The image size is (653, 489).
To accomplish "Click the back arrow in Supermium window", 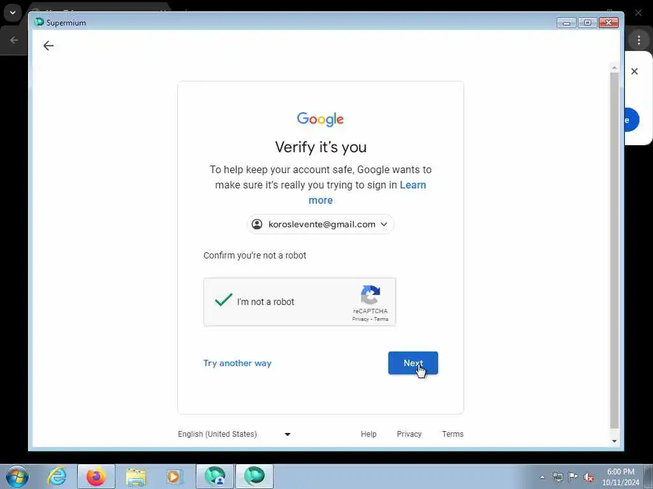I will click(x=48, y=46).
